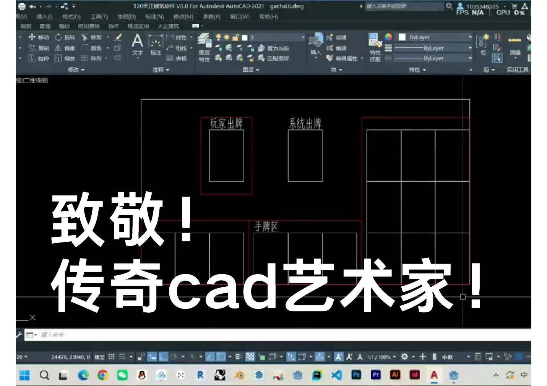Click the Trim (修剪) scissors tool
The height and width of the screenshot is (386, 547).
click(92, 37)
